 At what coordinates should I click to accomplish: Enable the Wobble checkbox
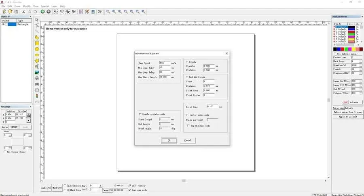pos(187,62)
